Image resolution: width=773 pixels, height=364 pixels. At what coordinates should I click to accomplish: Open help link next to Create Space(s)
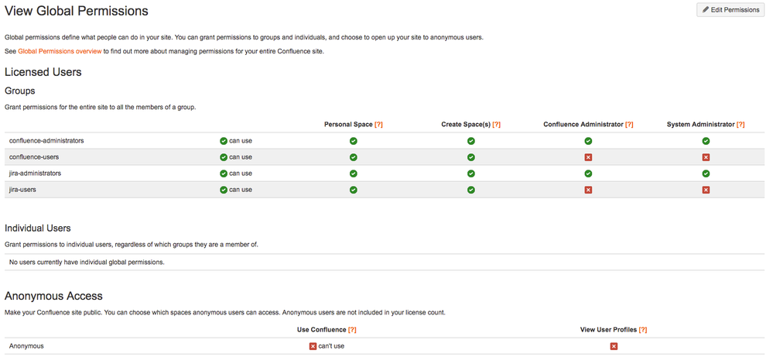[497, 125]
